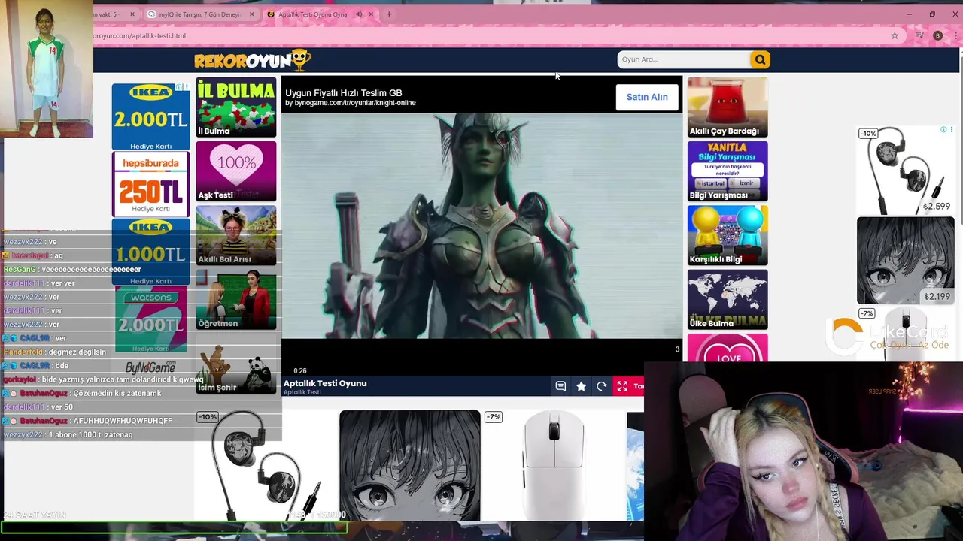Click the watsons 2.000TL gift card ad
The image size is (963, 541).
point(151,319)
